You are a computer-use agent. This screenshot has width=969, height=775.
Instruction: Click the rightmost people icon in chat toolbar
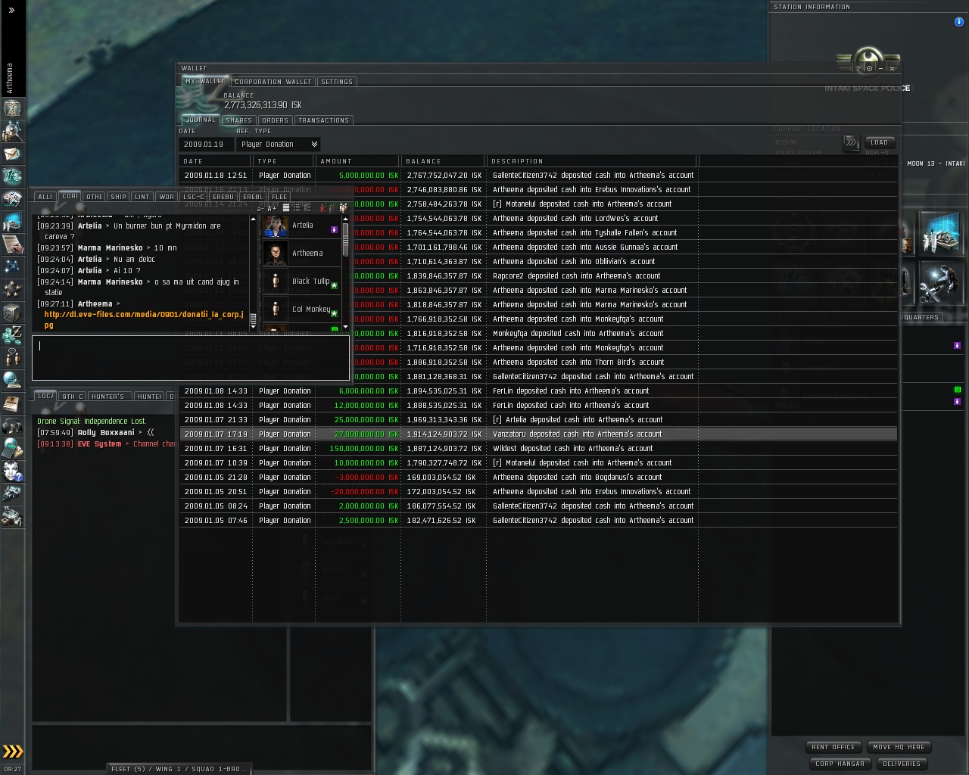(343, 207)
